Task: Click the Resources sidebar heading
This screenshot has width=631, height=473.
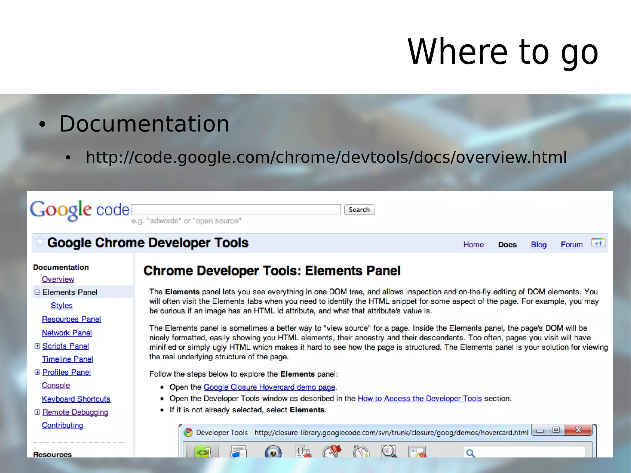Action: click(x=52, y=454)
